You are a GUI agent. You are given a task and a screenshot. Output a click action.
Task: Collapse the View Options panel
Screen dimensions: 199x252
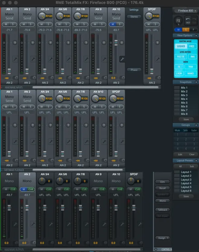tap(196, 35)
